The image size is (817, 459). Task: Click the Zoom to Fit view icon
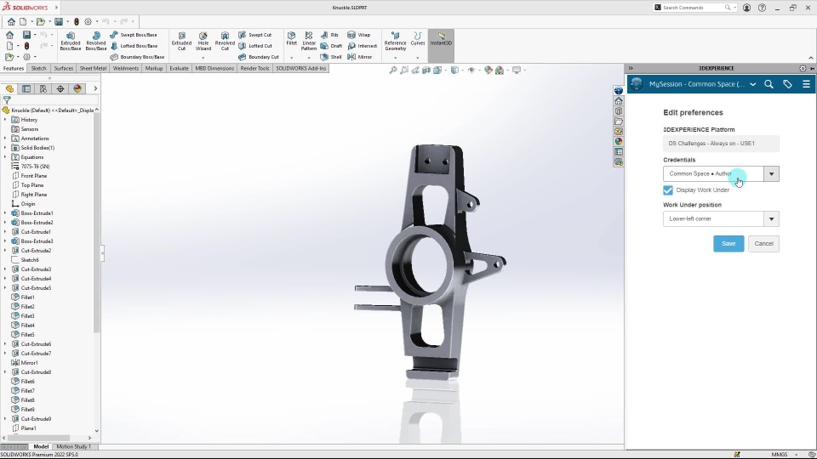393,70
